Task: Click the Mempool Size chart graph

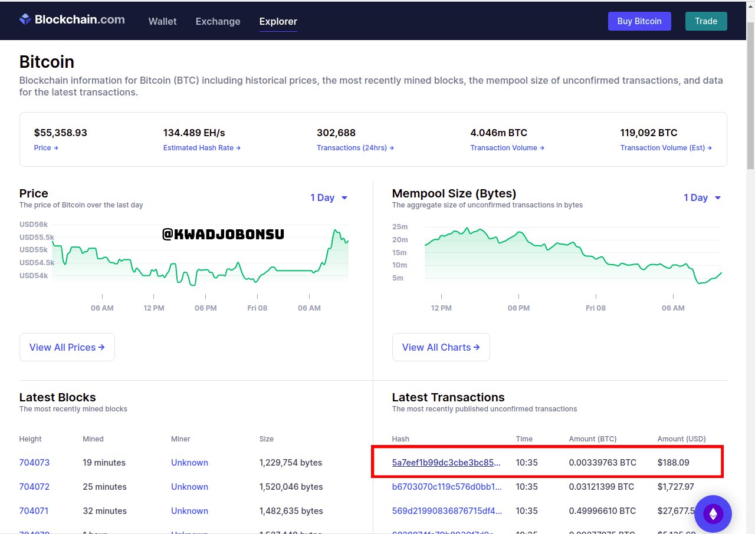Action: click(x=573, y=255)
